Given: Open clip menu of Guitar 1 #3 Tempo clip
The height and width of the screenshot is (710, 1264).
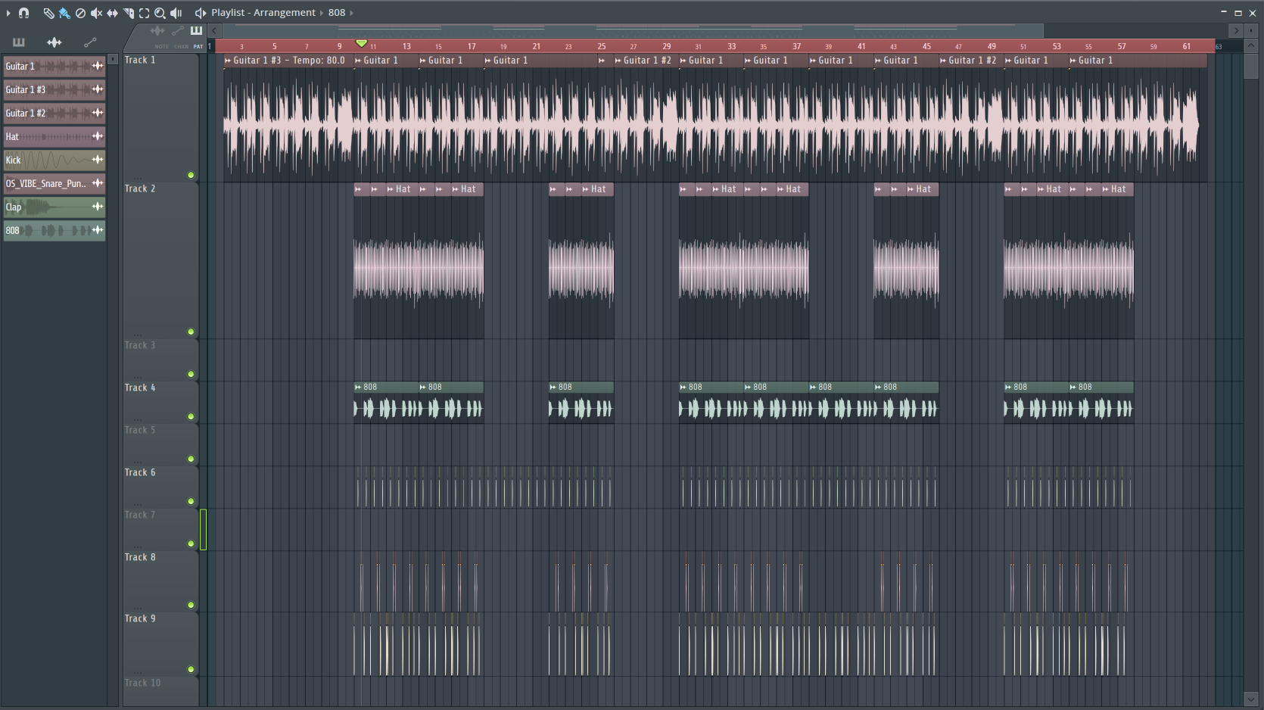Looking at the screenshot, I should (228, 61).
